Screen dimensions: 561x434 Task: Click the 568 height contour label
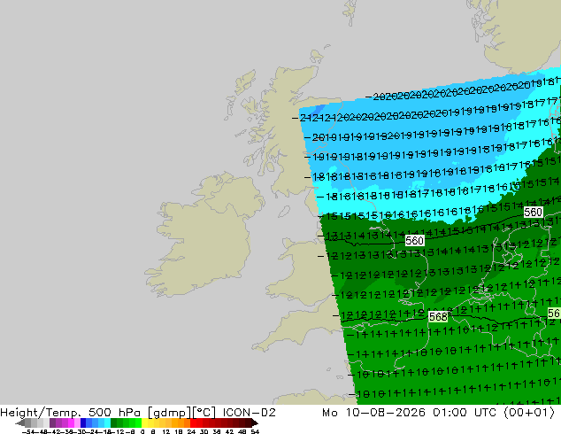[x=438, y=316]
